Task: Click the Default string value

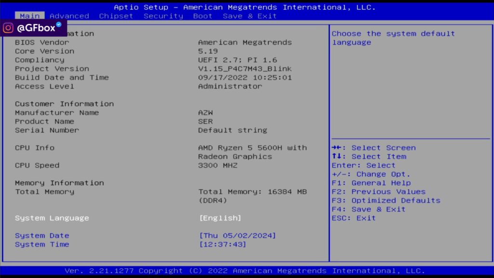Action: (x=233, y=130)
